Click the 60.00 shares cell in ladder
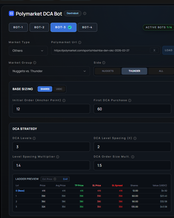The height and width of the screenshot is (218, 174). (135, 196)
